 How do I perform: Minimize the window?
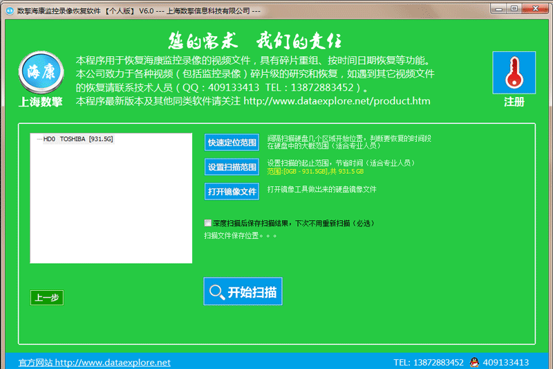[x=498, y=9]
